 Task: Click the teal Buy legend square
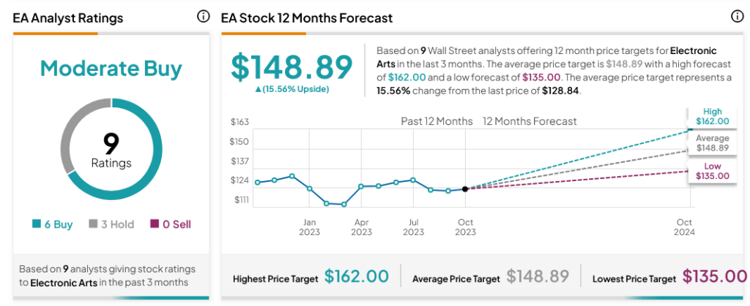point(36,224)
